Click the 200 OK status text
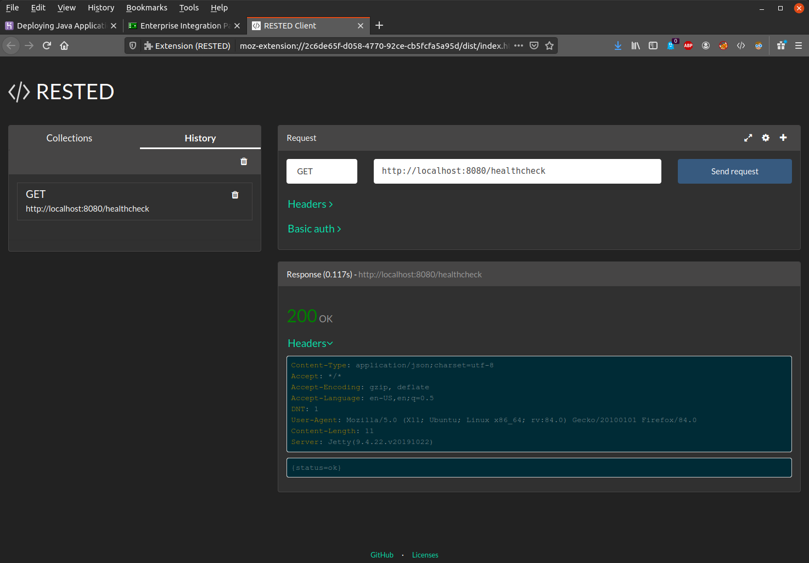 pos(310,316)
